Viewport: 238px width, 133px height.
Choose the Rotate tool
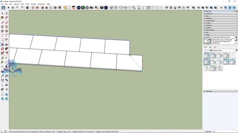(2, 49)
